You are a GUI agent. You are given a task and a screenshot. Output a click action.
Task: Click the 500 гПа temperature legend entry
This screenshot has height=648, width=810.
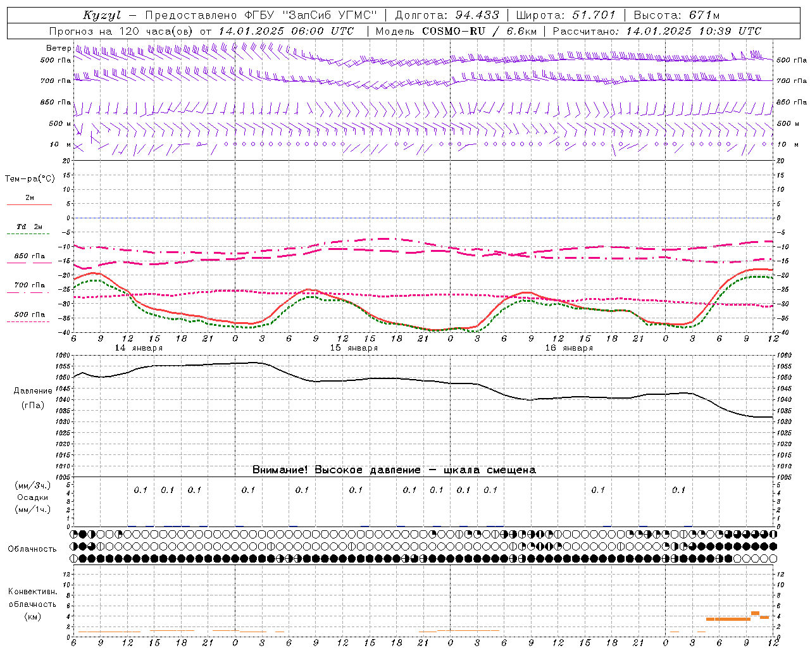pos(30,315)
